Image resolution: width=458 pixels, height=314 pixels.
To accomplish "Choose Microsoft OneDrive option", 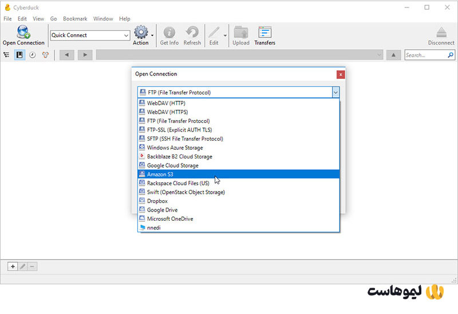I will pyautogui.click(x=238, y=219).
